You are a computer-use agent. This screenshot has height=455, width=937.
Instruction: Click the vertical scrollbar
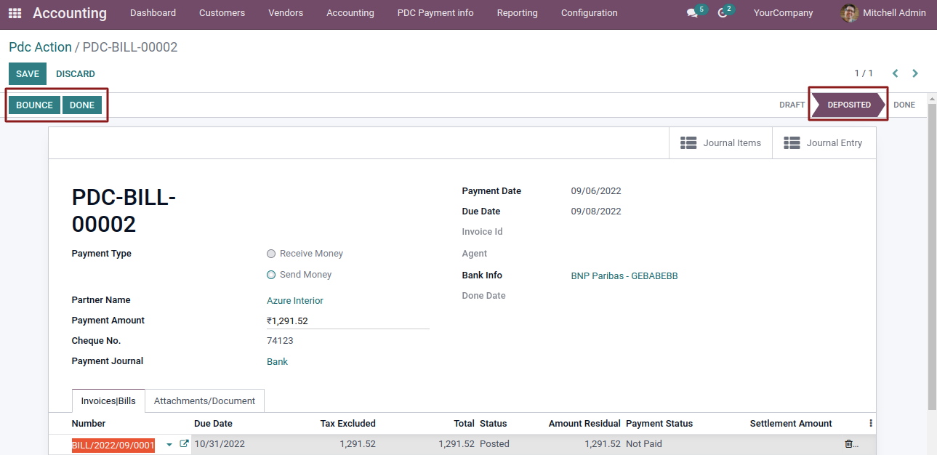(932, 258)
